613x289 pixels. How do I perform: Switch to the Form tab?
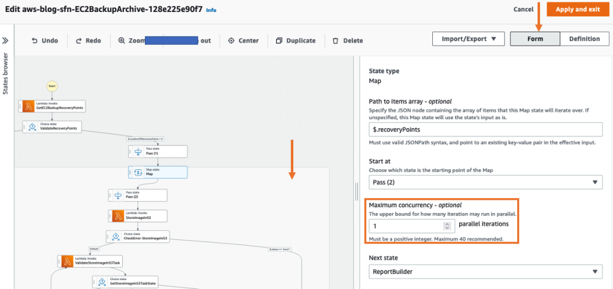coord(535,39)
